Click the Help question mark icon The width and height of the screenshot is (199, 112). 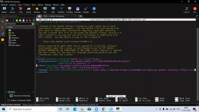94,10
